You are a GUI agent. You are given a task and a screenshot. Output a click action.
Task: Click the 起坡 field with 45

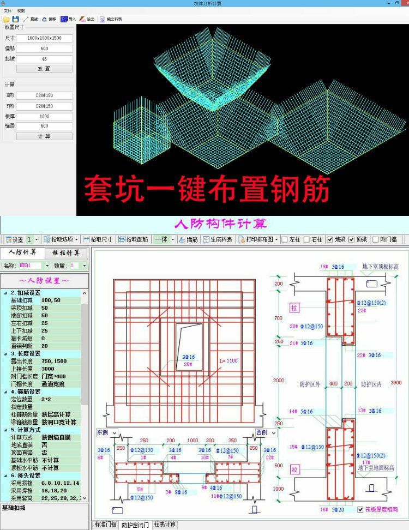tap(44, 59)
